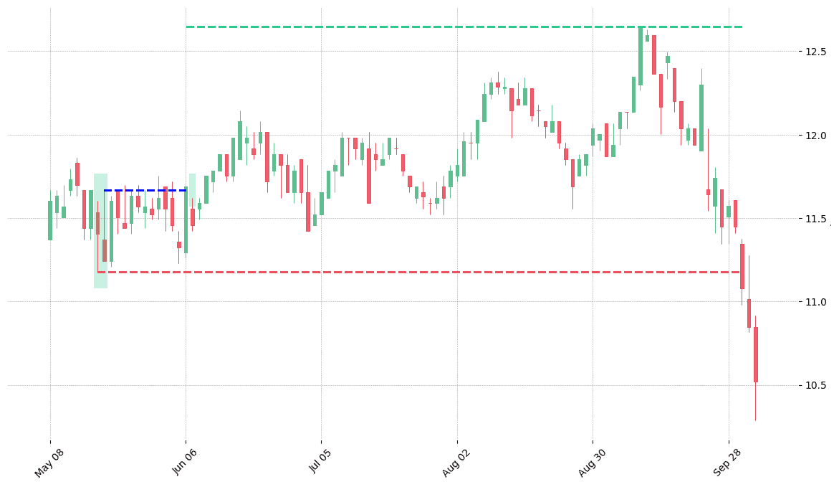The image size is (839, 487).
Task: Click the tallest green candle touching the green line
Action: 641,56
